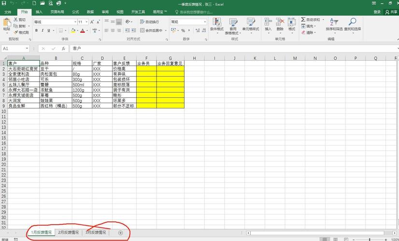Click the Merge and Center button
Screen dimensions: 399x241
tap(151, 30)
